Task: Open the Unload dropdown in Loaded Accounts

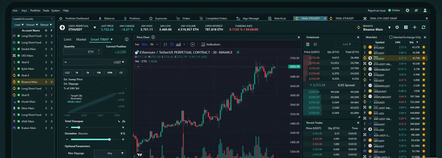Action: pos(32,25)
